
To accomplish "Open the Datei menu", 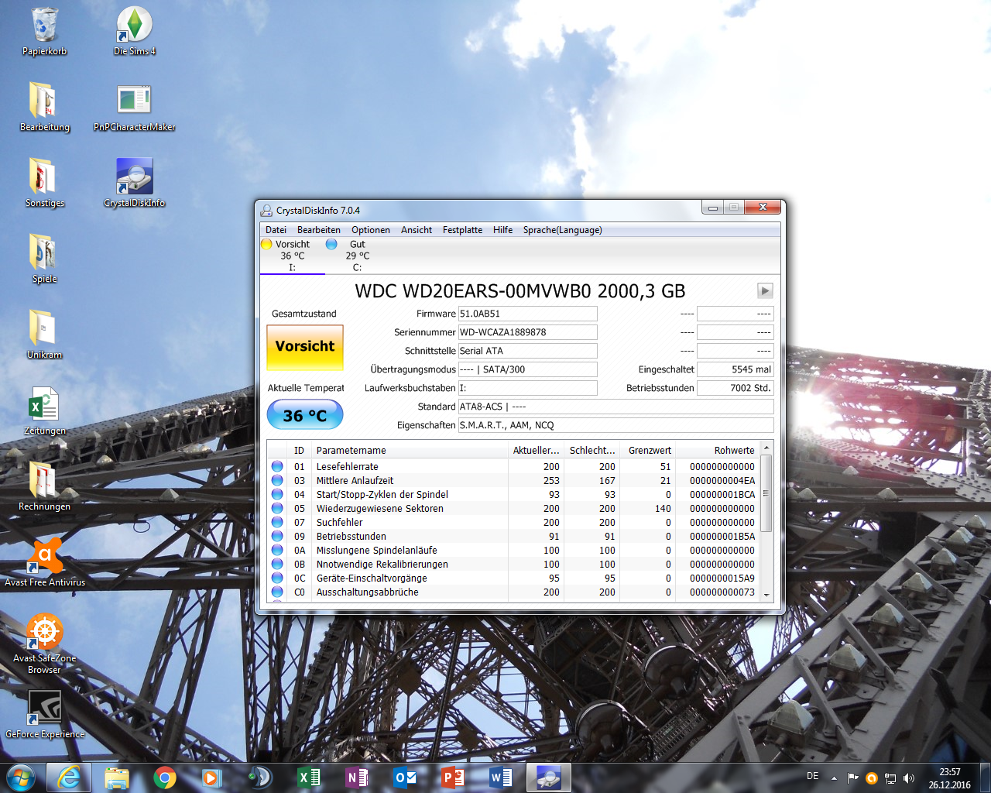I will tap(276, 230).
